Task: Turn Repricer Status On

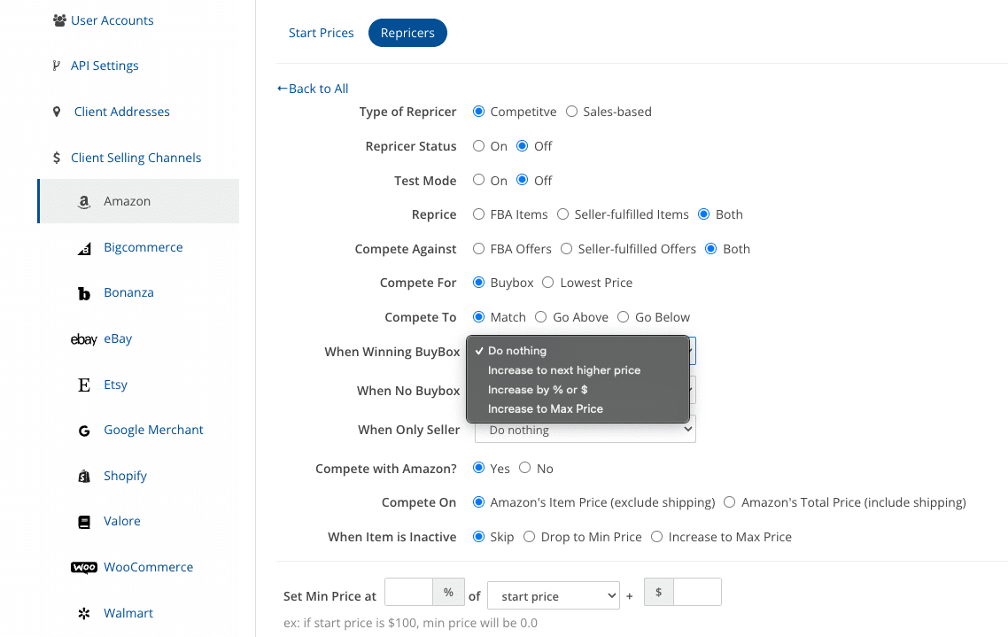Action: coord(478,146)
